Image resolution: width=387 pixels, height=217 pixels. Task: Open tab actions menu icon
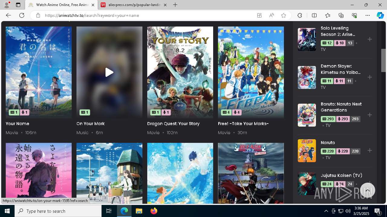pyautogui.click(x=18, y=5)
